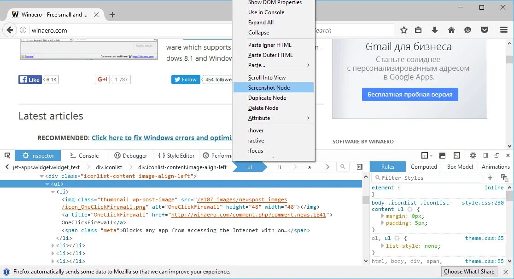Switch to the Console tab

84,156
